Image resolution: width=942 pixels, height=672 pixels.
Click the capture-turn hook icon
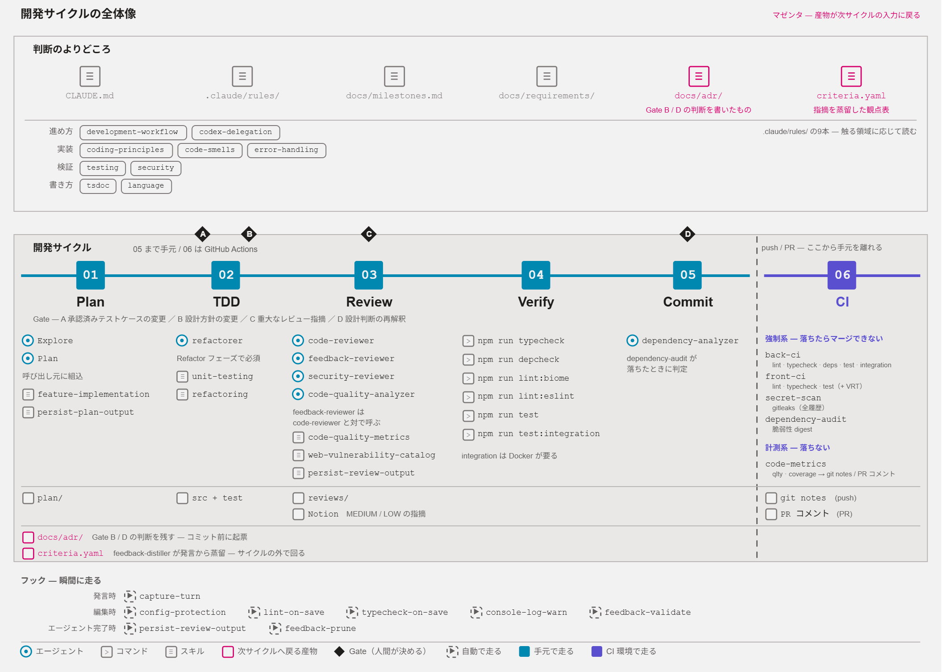click(130, 596)
